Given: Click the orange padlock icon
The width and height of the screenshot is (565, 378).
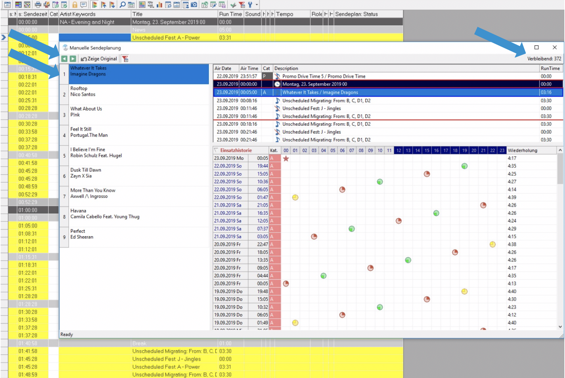Looking at the screenshot, I should (75, 5).
